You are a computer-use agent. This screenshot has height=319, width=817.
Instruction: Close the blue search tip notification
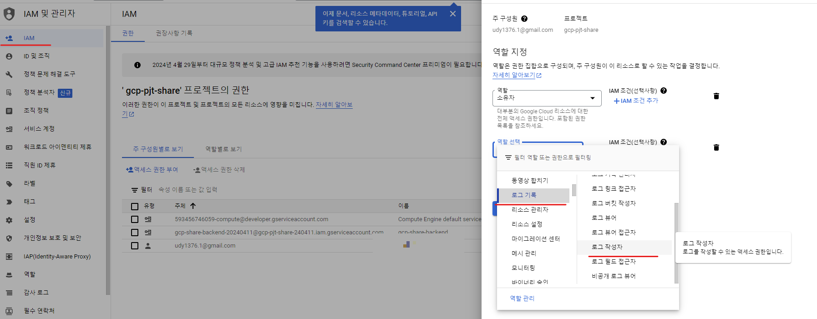[453, 14]
